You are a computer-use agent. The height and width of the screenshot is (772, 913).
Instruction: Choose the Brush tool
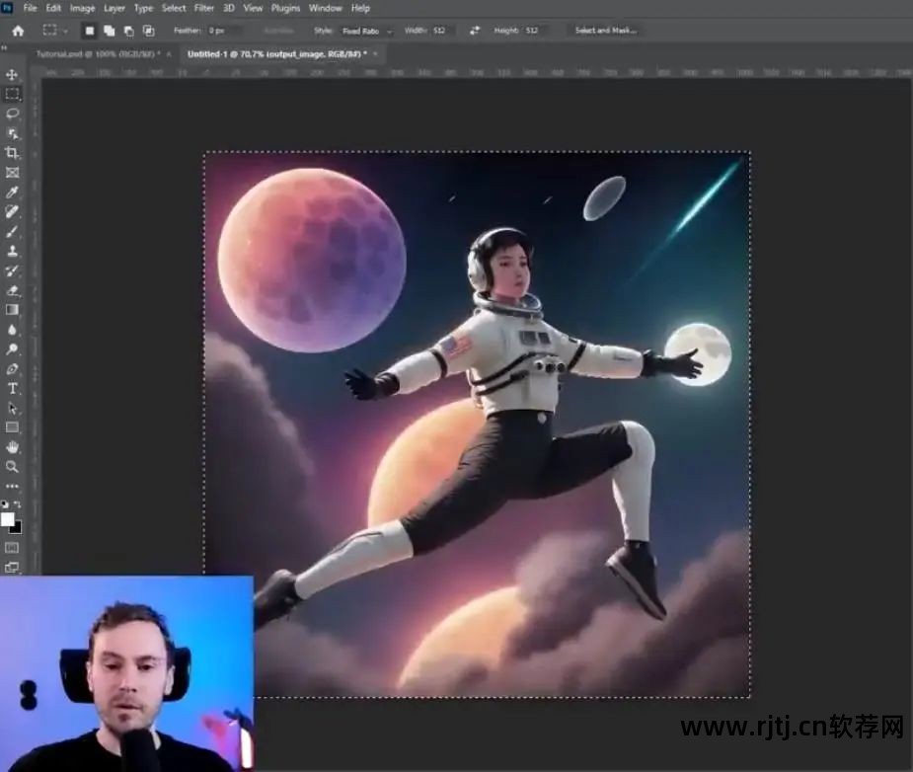click(13, 231)
